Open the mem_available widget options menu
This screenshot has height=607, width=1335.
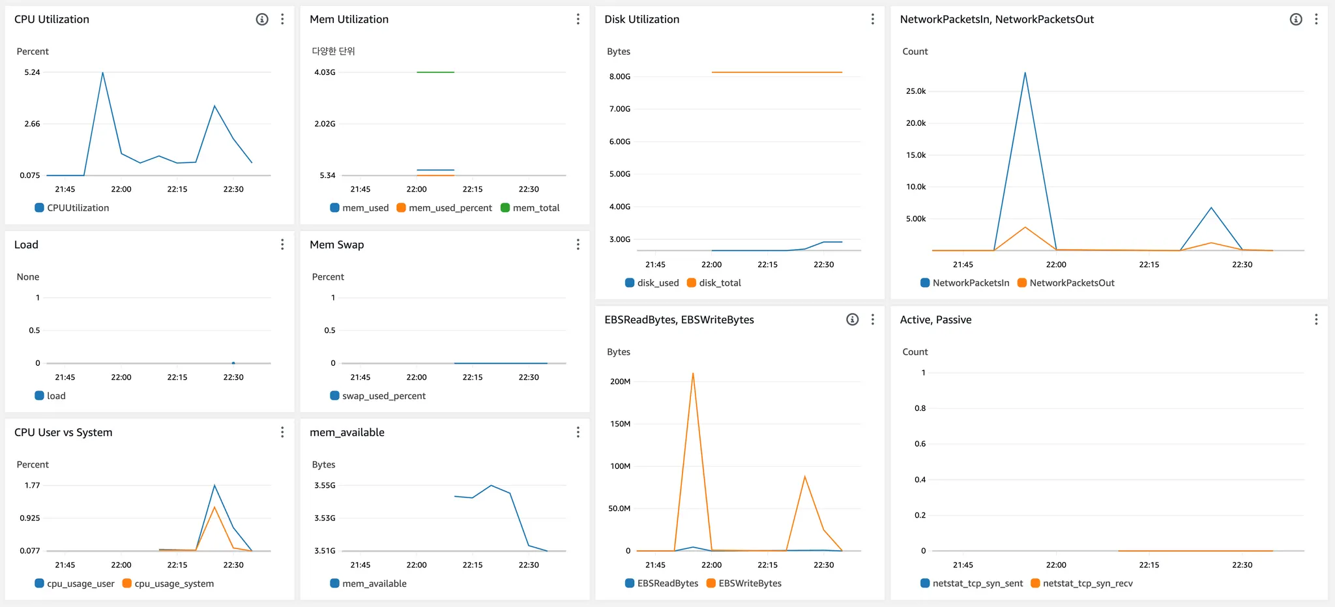point(578,432)
